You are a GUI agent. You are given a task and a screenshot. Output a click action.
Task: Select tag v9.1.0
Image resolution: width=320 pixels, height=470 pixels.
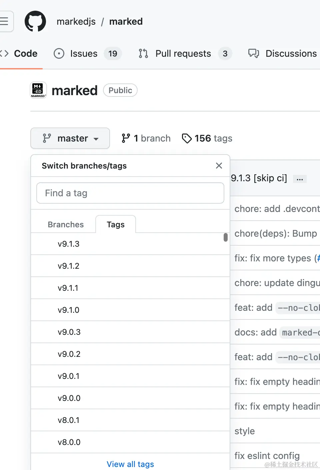(130, 310)
